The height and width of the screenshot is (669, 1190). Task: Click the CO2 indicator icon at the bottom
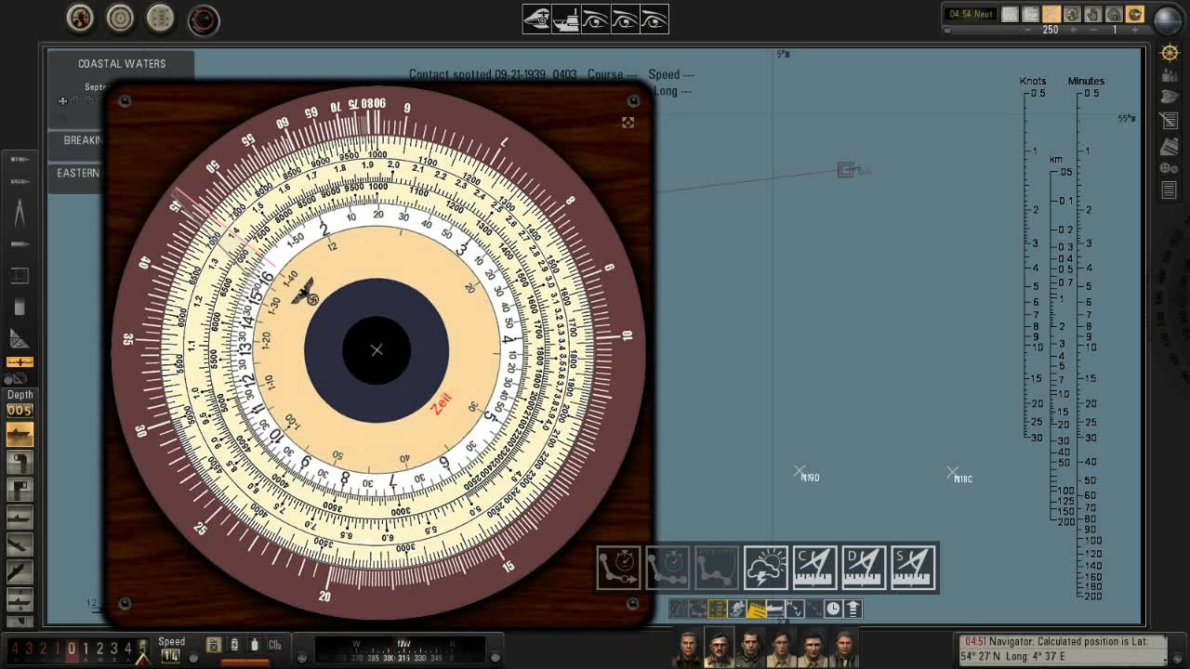(x=275, y=645)
